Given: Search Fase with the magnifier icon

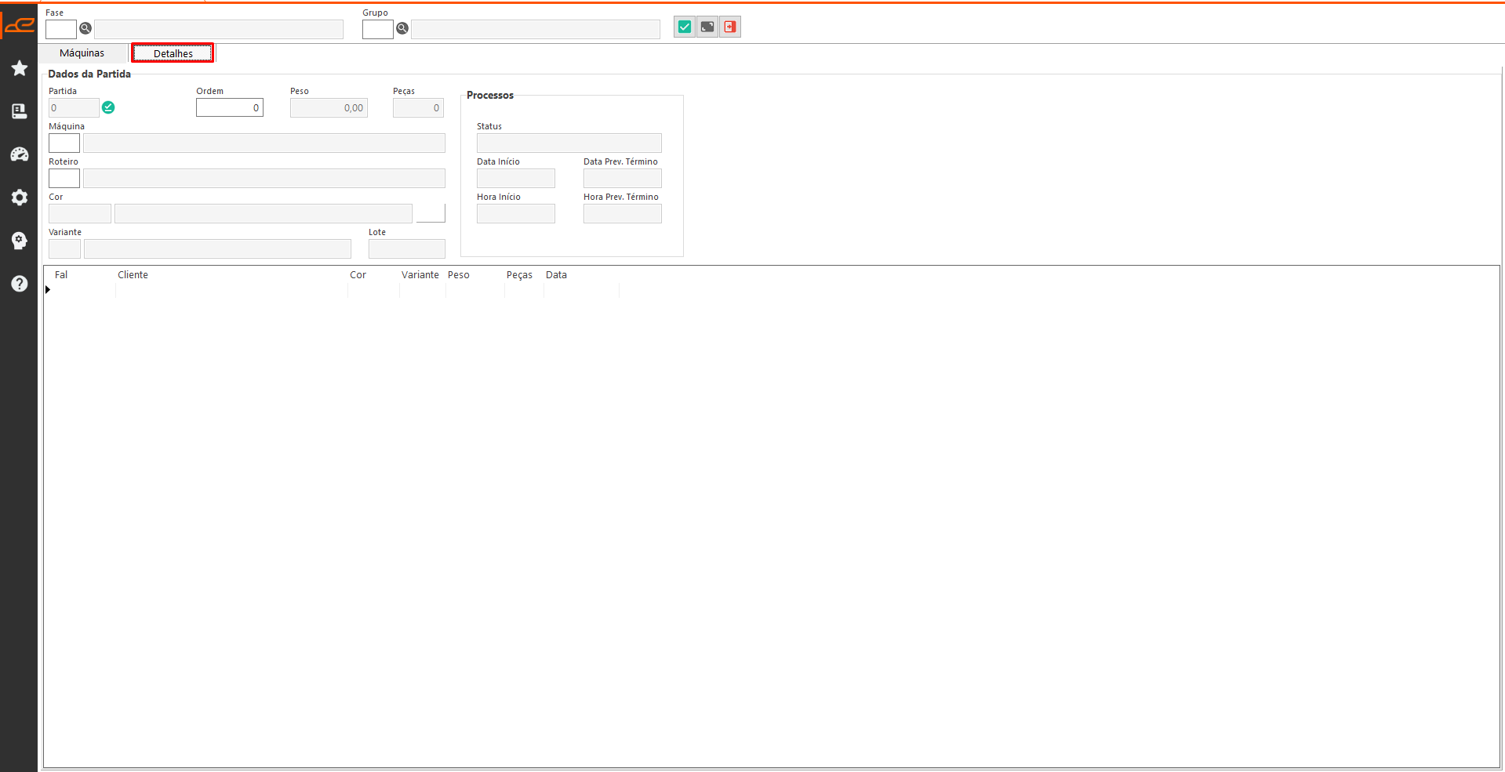Looking at the screenshot, I should point(85,29).
